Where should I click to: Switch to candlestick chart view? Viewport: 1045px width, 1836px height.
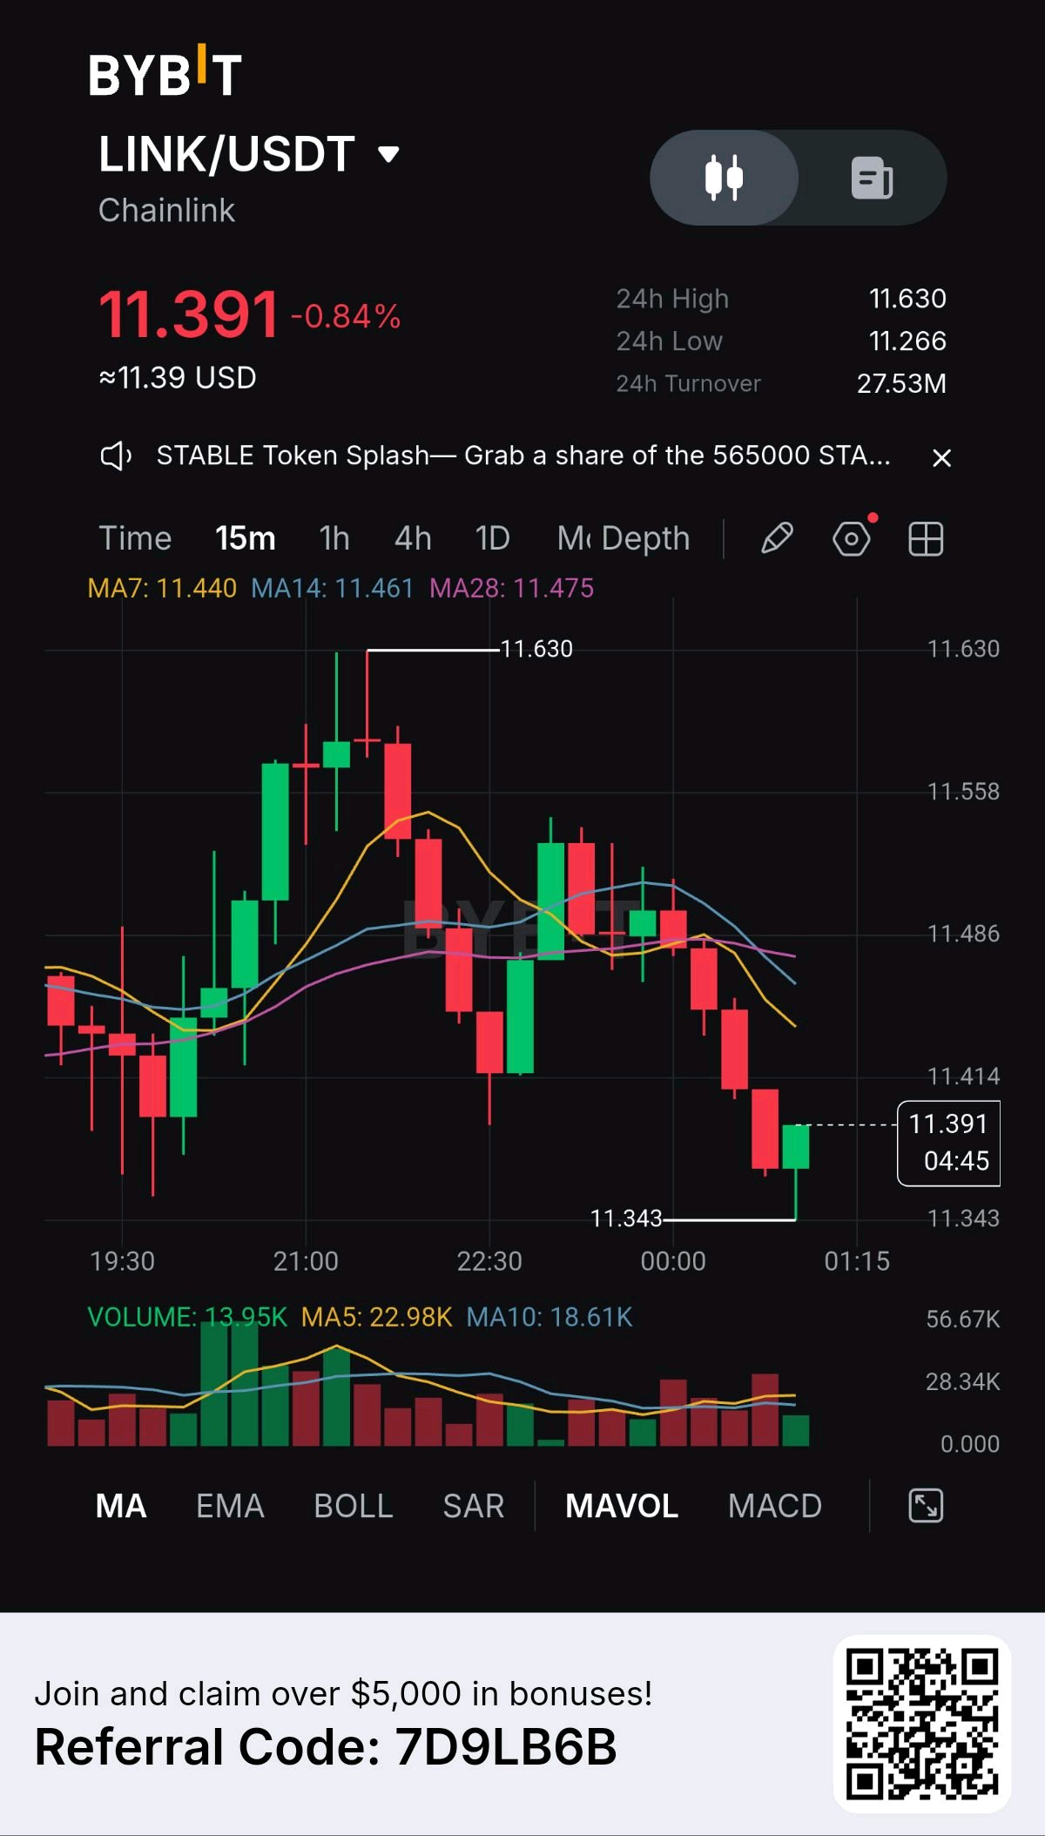point(724,178)
